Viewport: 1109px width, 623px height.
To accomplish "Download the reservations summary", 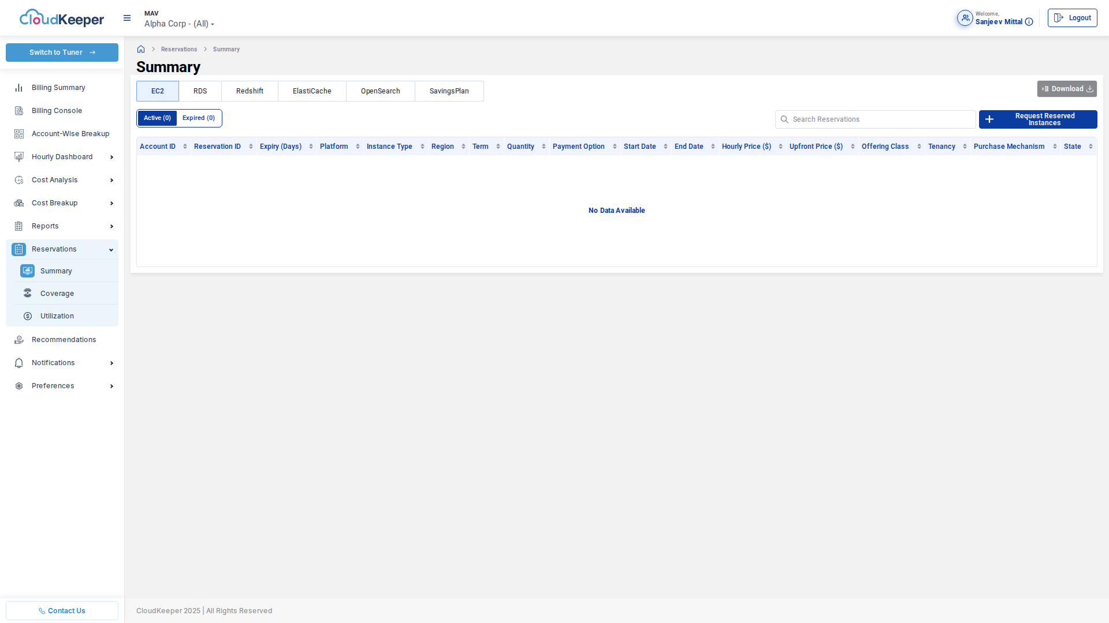I will tap(1066, 89).
